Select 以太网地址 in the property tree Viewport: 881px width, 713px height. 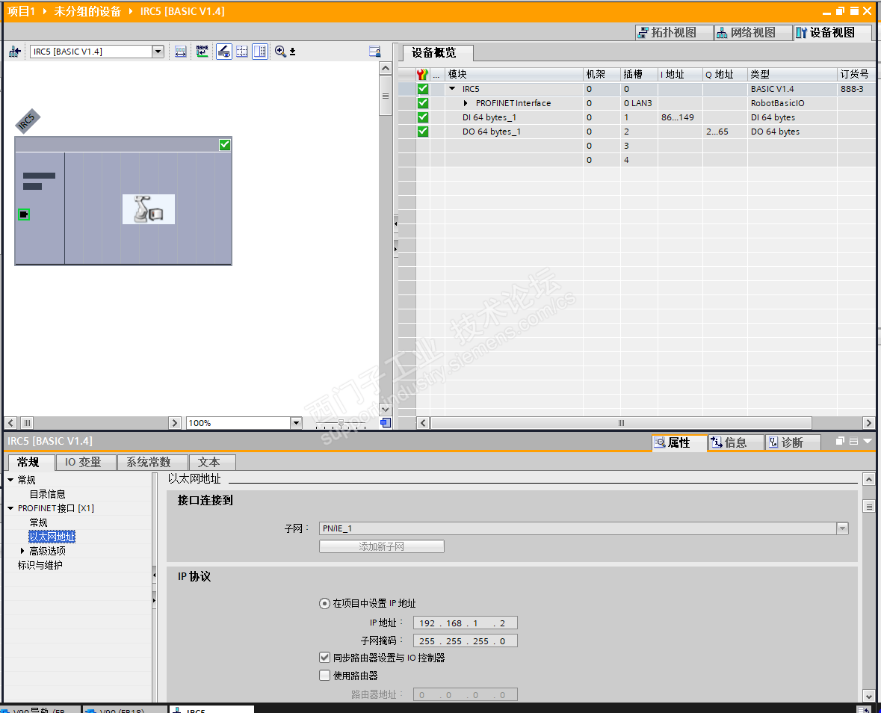(x=52, y=537)
